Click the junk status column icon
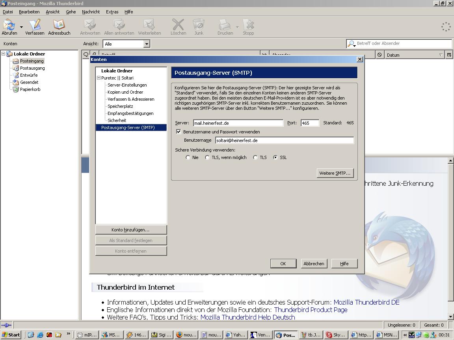 379,55
